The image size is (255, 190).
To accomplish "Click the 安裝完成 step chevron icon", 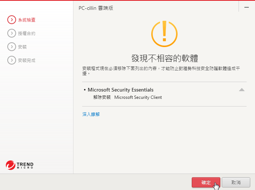I will point(12,61).
